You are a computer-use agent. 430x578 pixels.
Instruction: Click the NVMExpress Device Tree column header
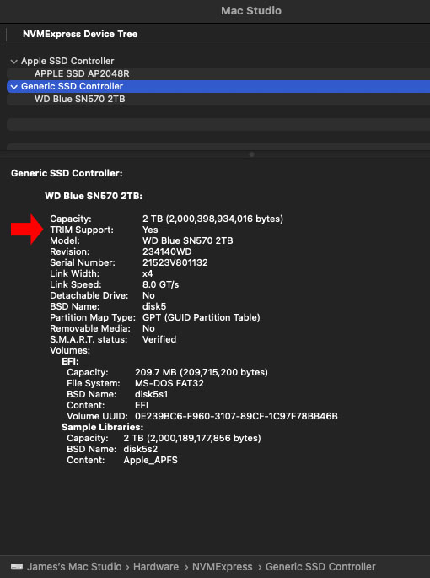(80, 34)
